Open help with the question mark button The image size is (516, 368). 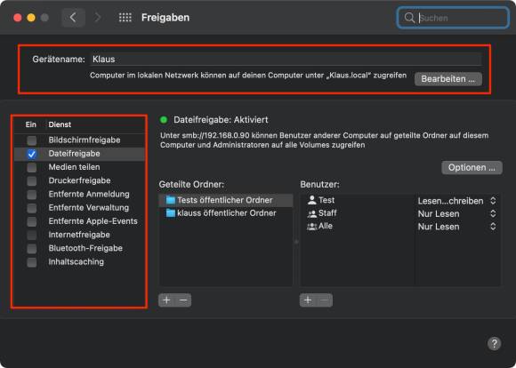click(494, 344)
